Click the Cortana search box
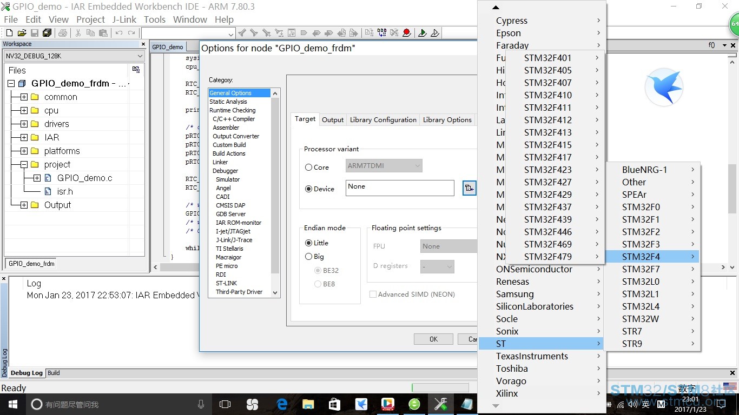The image size is (739, 415). click(x=117, y=404)
